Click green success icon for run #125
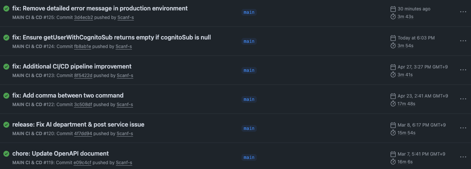Image resolution: width=471 pixels, height=169 pixels. coord(6,9)
